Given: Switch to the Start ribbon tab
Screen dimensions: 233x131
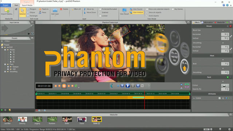Looking at the screenshot, I should pos(16,5).
